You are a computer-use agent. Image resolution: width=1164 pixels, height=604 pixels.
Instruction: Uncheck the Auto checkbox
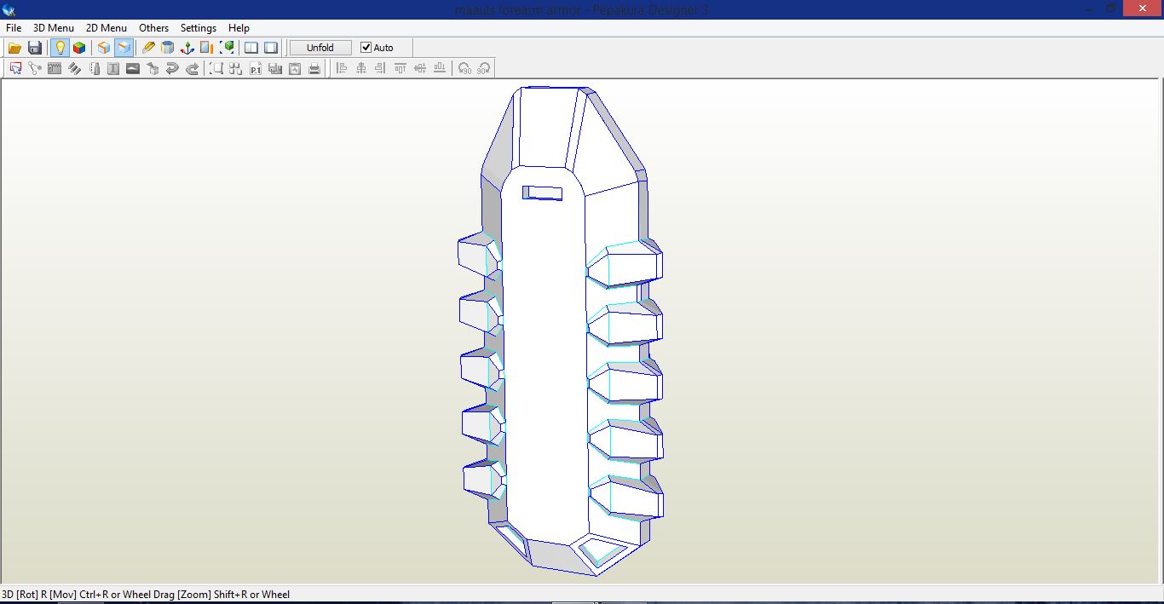(x=366, y=48)
